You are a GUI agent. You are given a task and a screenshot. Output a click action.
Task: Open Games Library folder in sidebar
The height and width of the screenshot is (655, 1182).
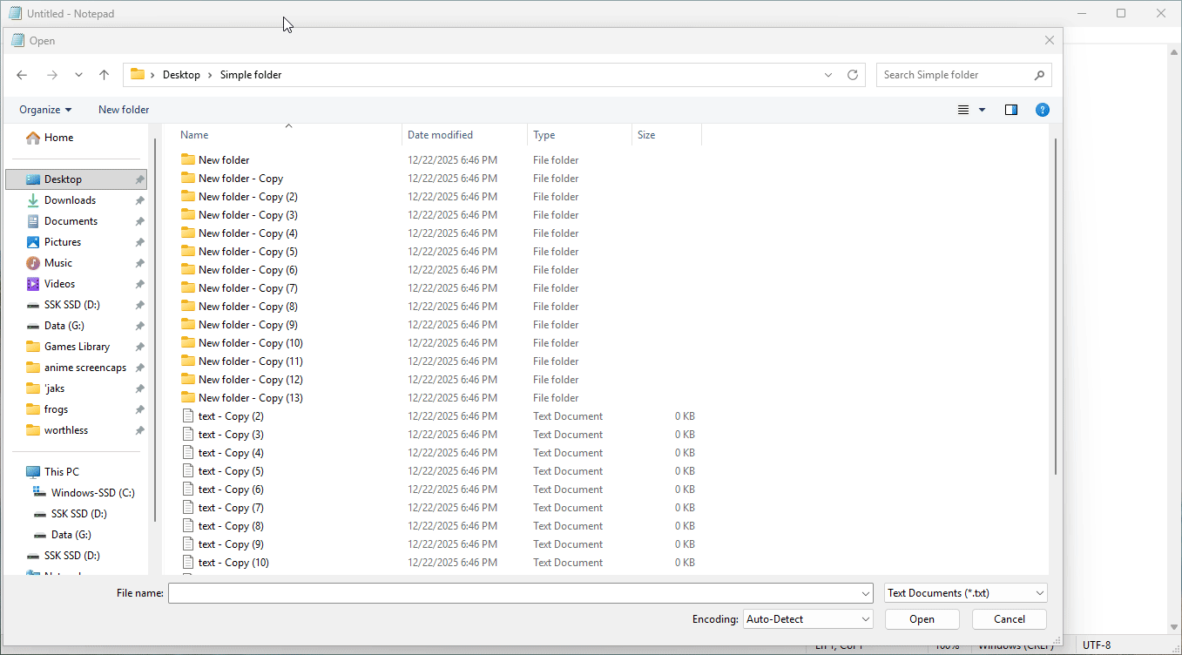pos(76,347)
